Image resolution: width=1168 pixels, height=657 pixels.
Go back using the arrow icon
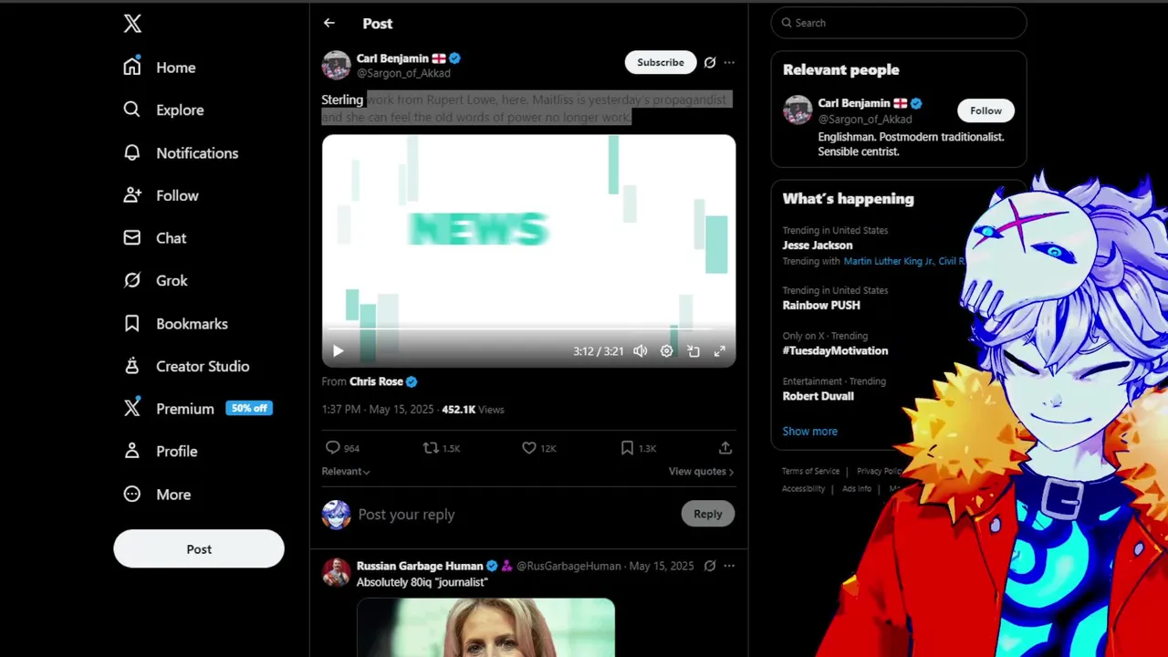(x=329, y=24)
